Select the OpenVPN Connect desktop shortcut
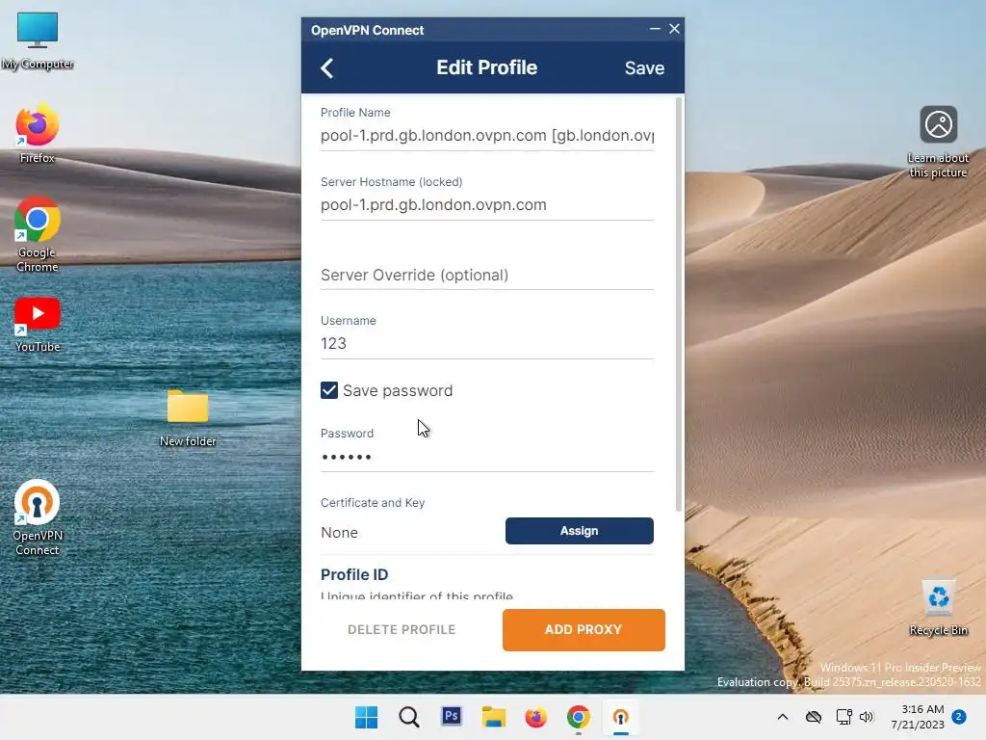The image size is (986, 740). [38, 517]
